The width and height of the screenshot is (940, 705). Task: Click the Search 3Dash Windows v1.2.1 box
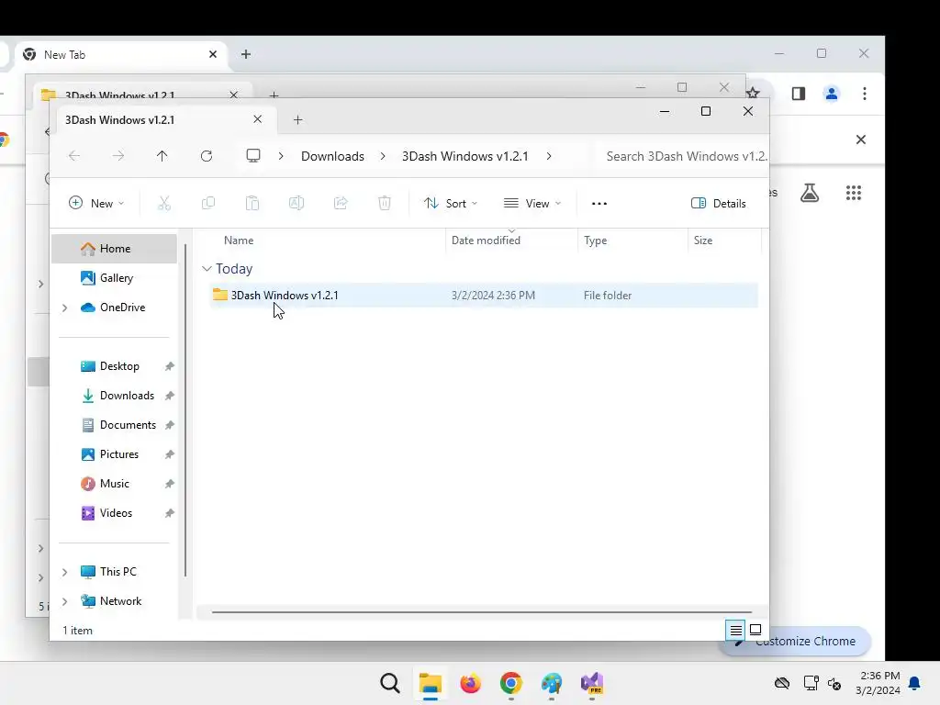click(x=682, y=156)
